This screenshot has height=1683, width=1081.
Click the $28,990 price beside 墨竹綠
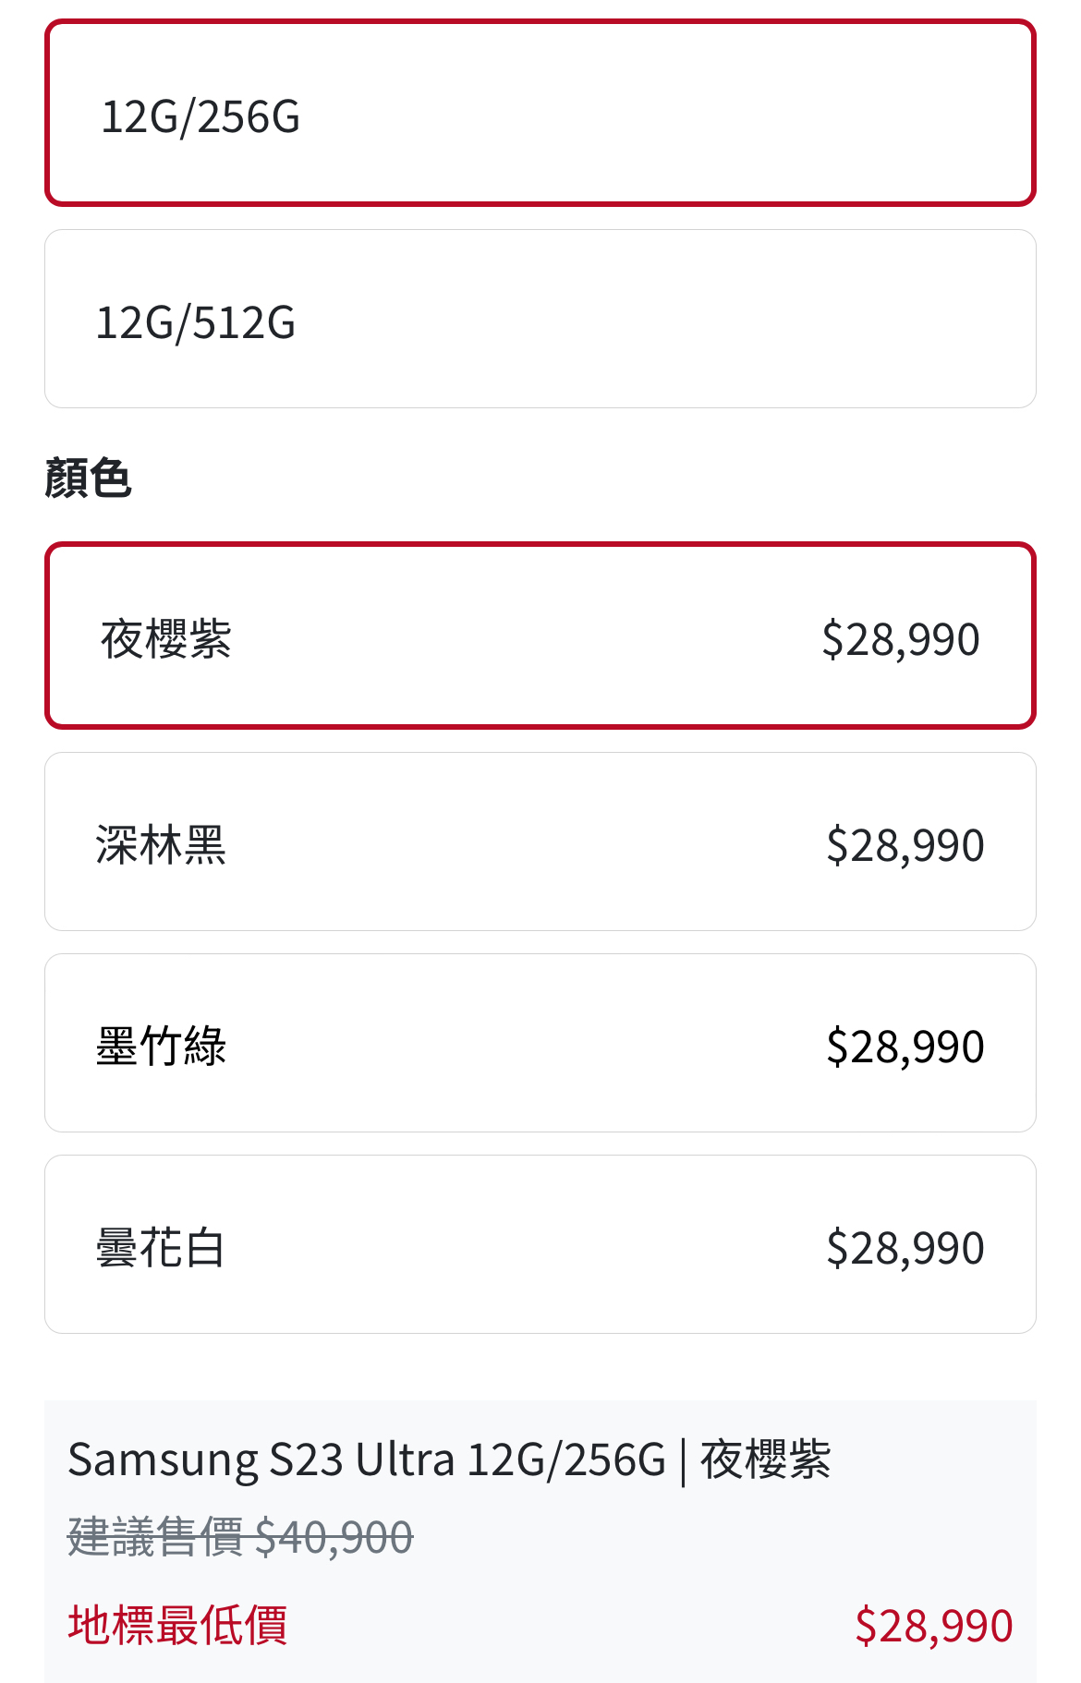pyautogui.click(x=905, y=1047)
